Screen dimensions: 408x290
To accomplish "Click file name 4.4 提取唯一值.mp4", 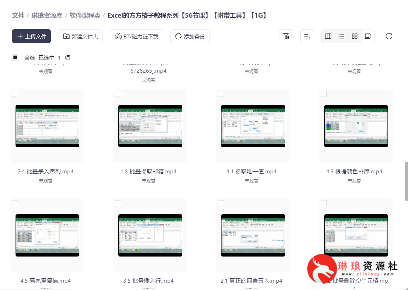I will [252, 172].
